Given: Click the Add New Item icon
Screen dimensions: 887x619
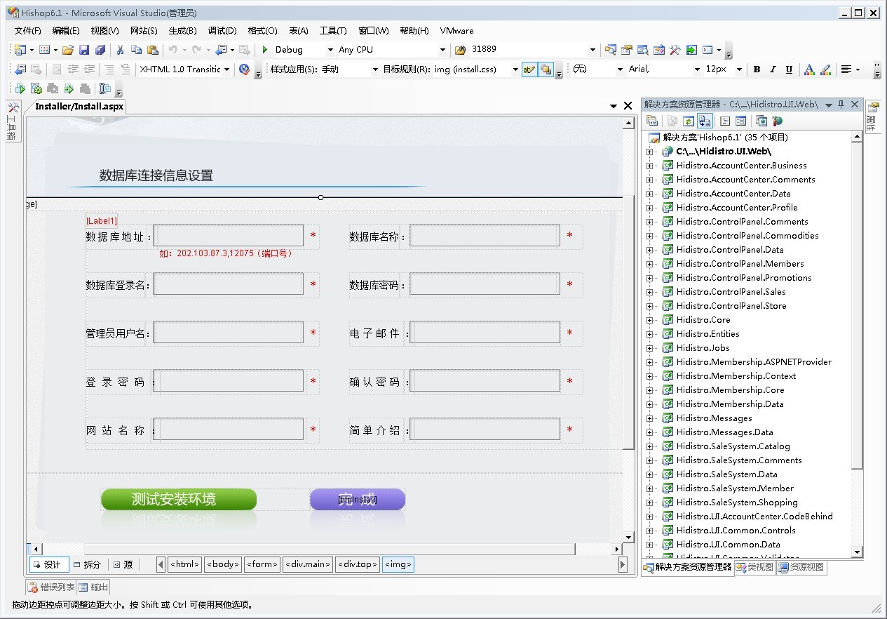Looking at the screenshot, I should [44, 50].
